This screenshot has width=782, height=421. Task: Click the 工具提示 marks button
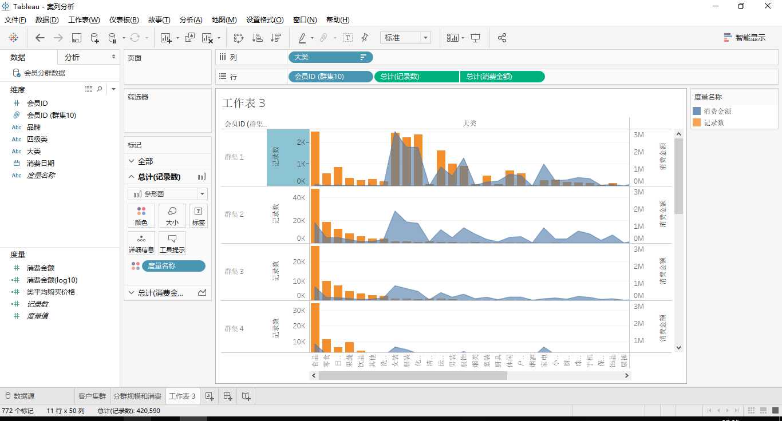pyautogui.click(x=172, y=244)
